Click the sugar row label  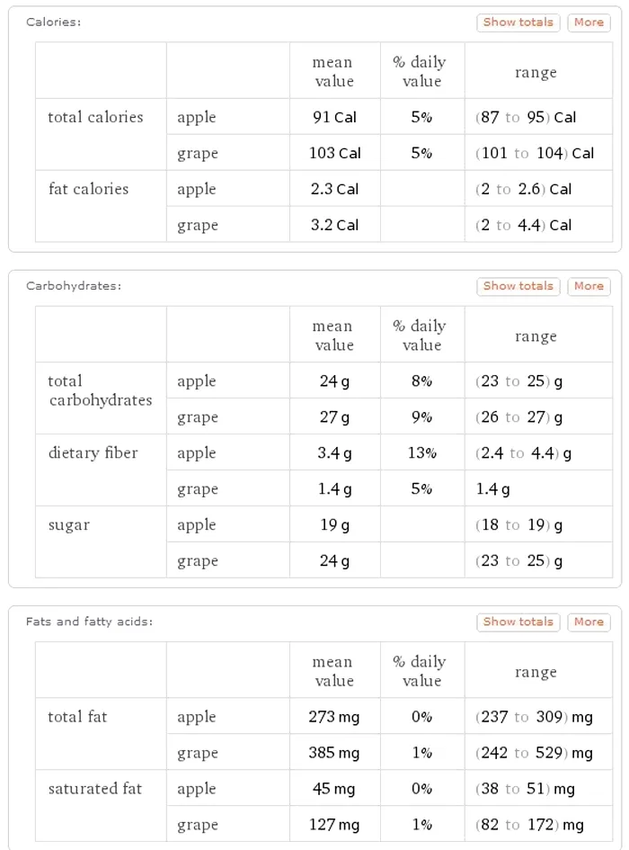click(67, 524)
